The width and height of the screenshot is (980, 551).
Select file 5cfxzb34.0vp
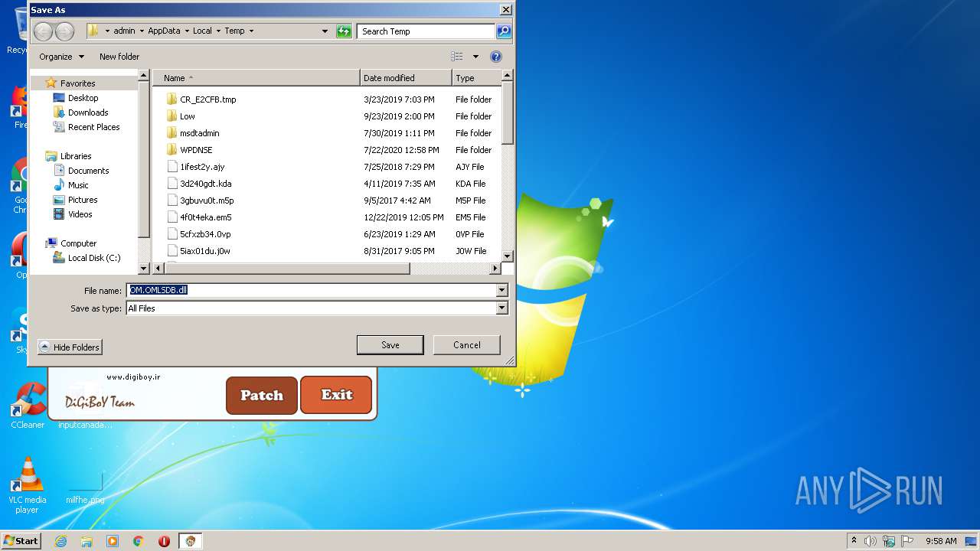(x=205, y=234)
